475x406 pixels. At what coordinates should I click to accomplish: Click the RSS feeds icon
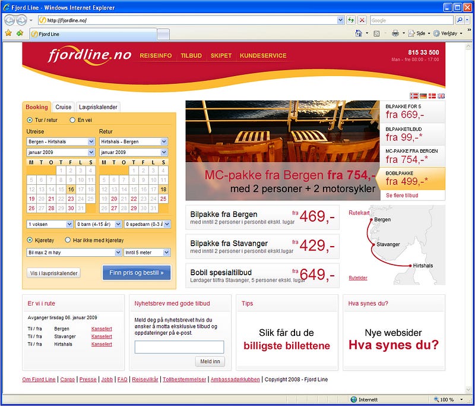tap(376, 34)
